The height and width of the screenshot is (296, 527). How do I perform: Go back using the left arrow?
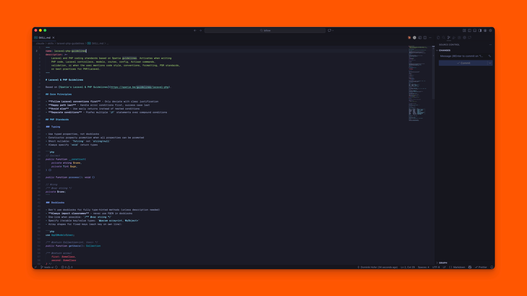tap(195, 31)
